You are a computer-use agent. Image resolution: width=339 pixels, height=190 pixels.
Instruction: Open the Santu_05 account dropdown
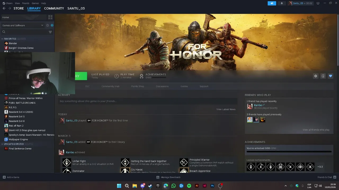pyautogui.click(x=301, y=3)
